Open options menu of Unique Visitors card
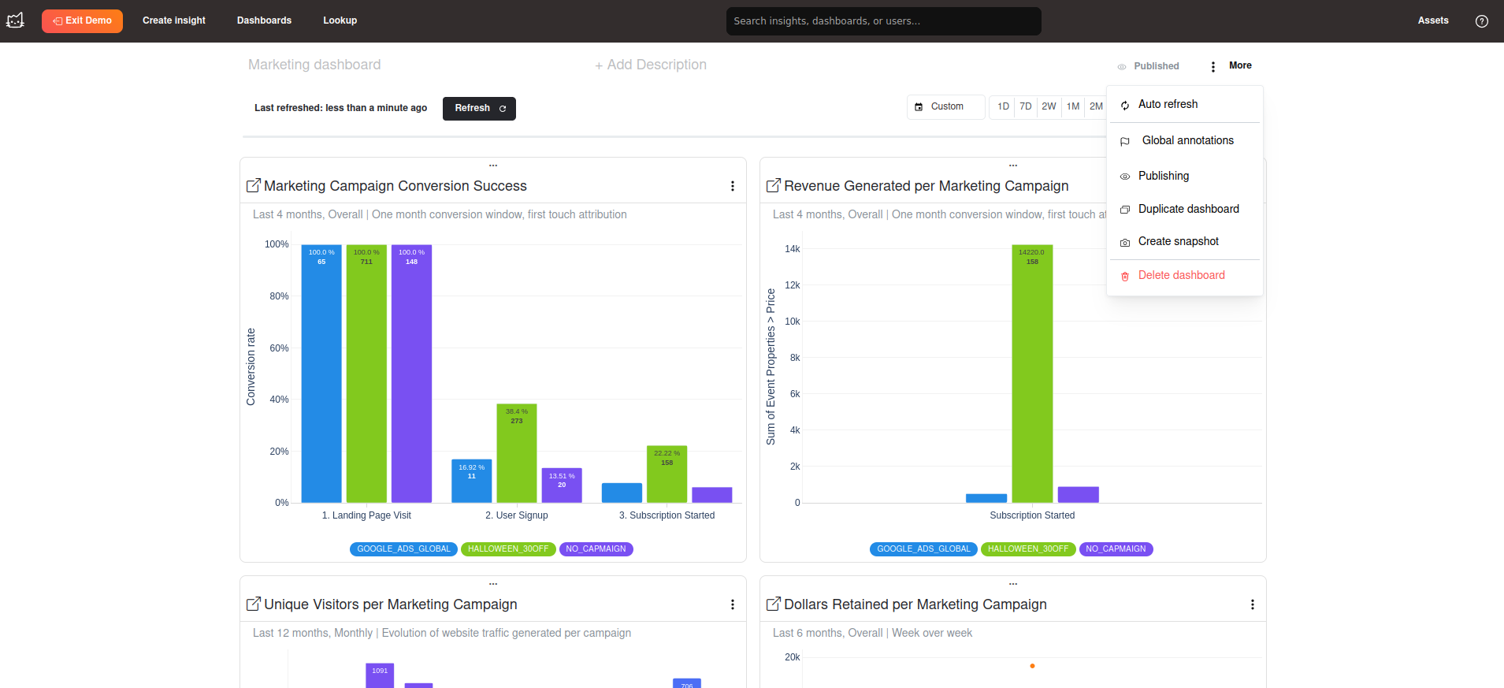Viewport: 1504px width, 688px height. pos(732,604)
